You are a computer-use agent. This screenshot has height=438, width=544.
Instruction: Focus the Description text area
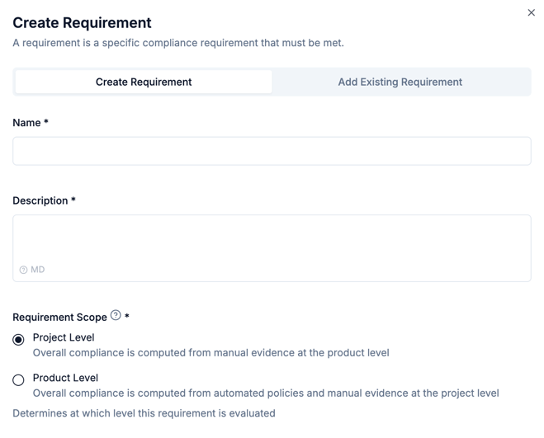[272, 248]
